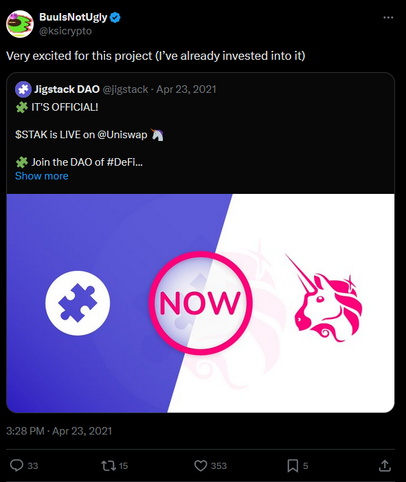Open BuuIsNotUgly profile avatar
The image size is (406, 482).
pyautogui.click(x=20, y=24)
